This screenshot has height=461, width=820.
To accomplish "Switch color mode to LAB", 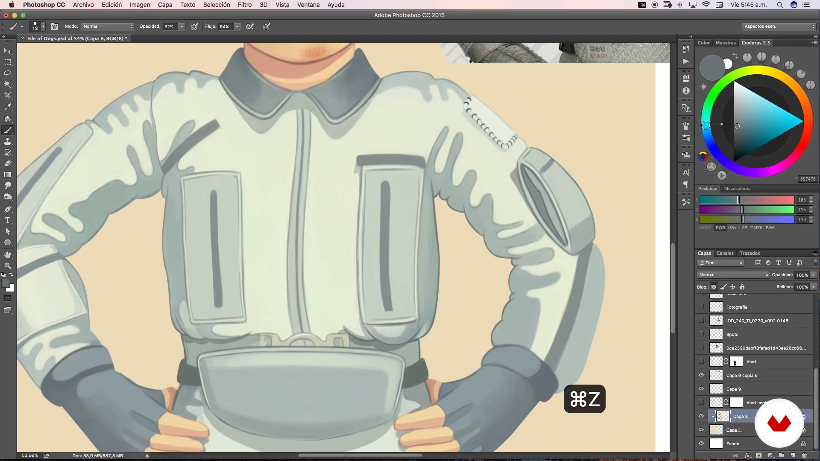I will (743, 228).
